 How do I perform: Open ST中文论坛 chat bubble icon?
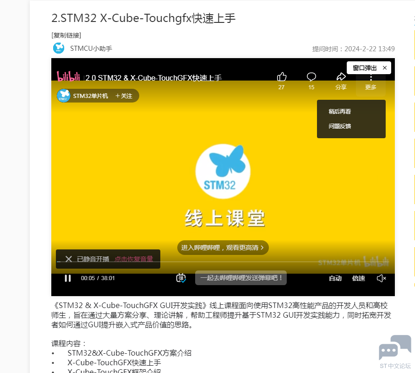(395, 347)
